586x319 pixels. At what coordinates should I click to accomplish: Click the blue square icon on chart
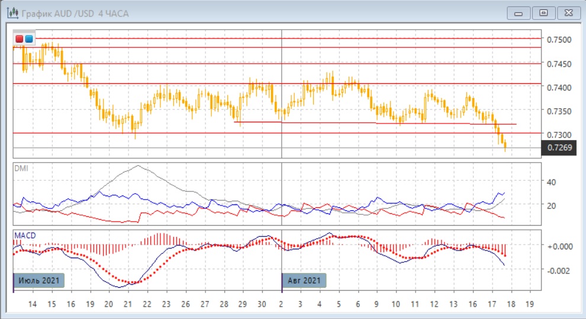28,39
